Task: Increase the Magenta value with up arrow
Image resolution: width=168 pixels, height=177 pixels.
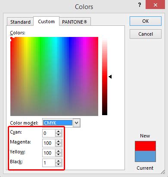Action: [58, 141]
